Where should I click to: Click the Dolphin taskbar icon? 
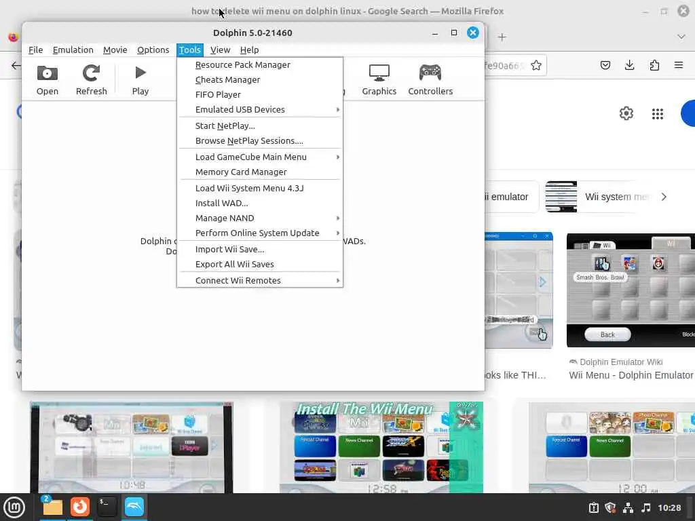coord(134,507)
